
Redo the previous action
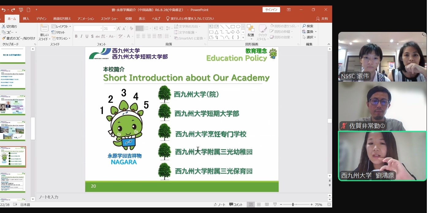(13, 10)
